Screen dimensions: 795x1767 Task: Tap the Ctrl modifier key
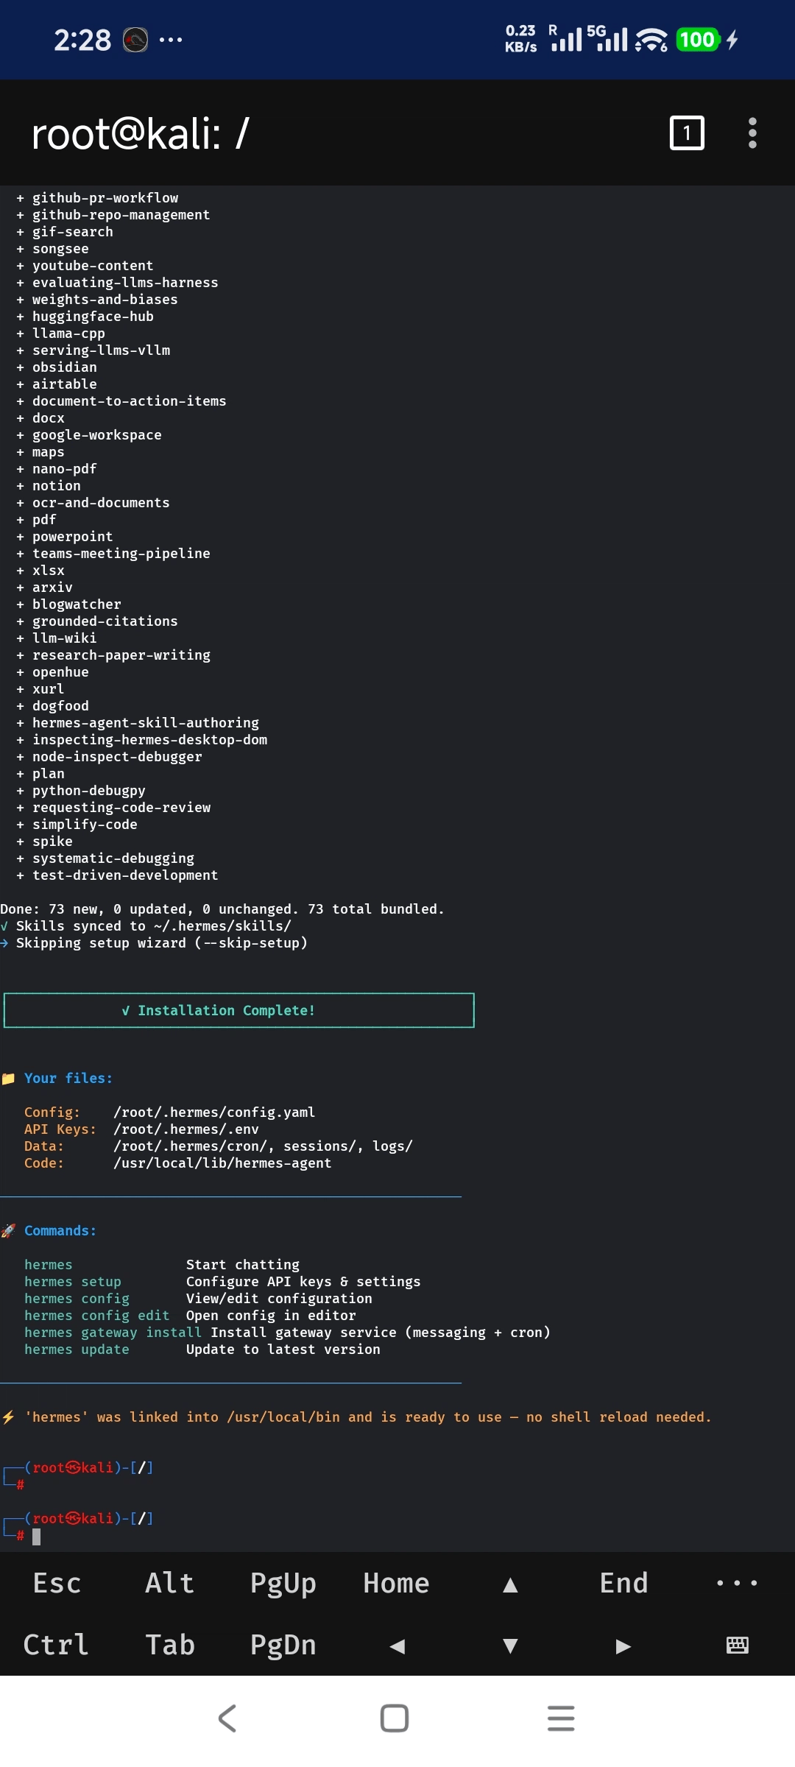tap(56, 1645)
